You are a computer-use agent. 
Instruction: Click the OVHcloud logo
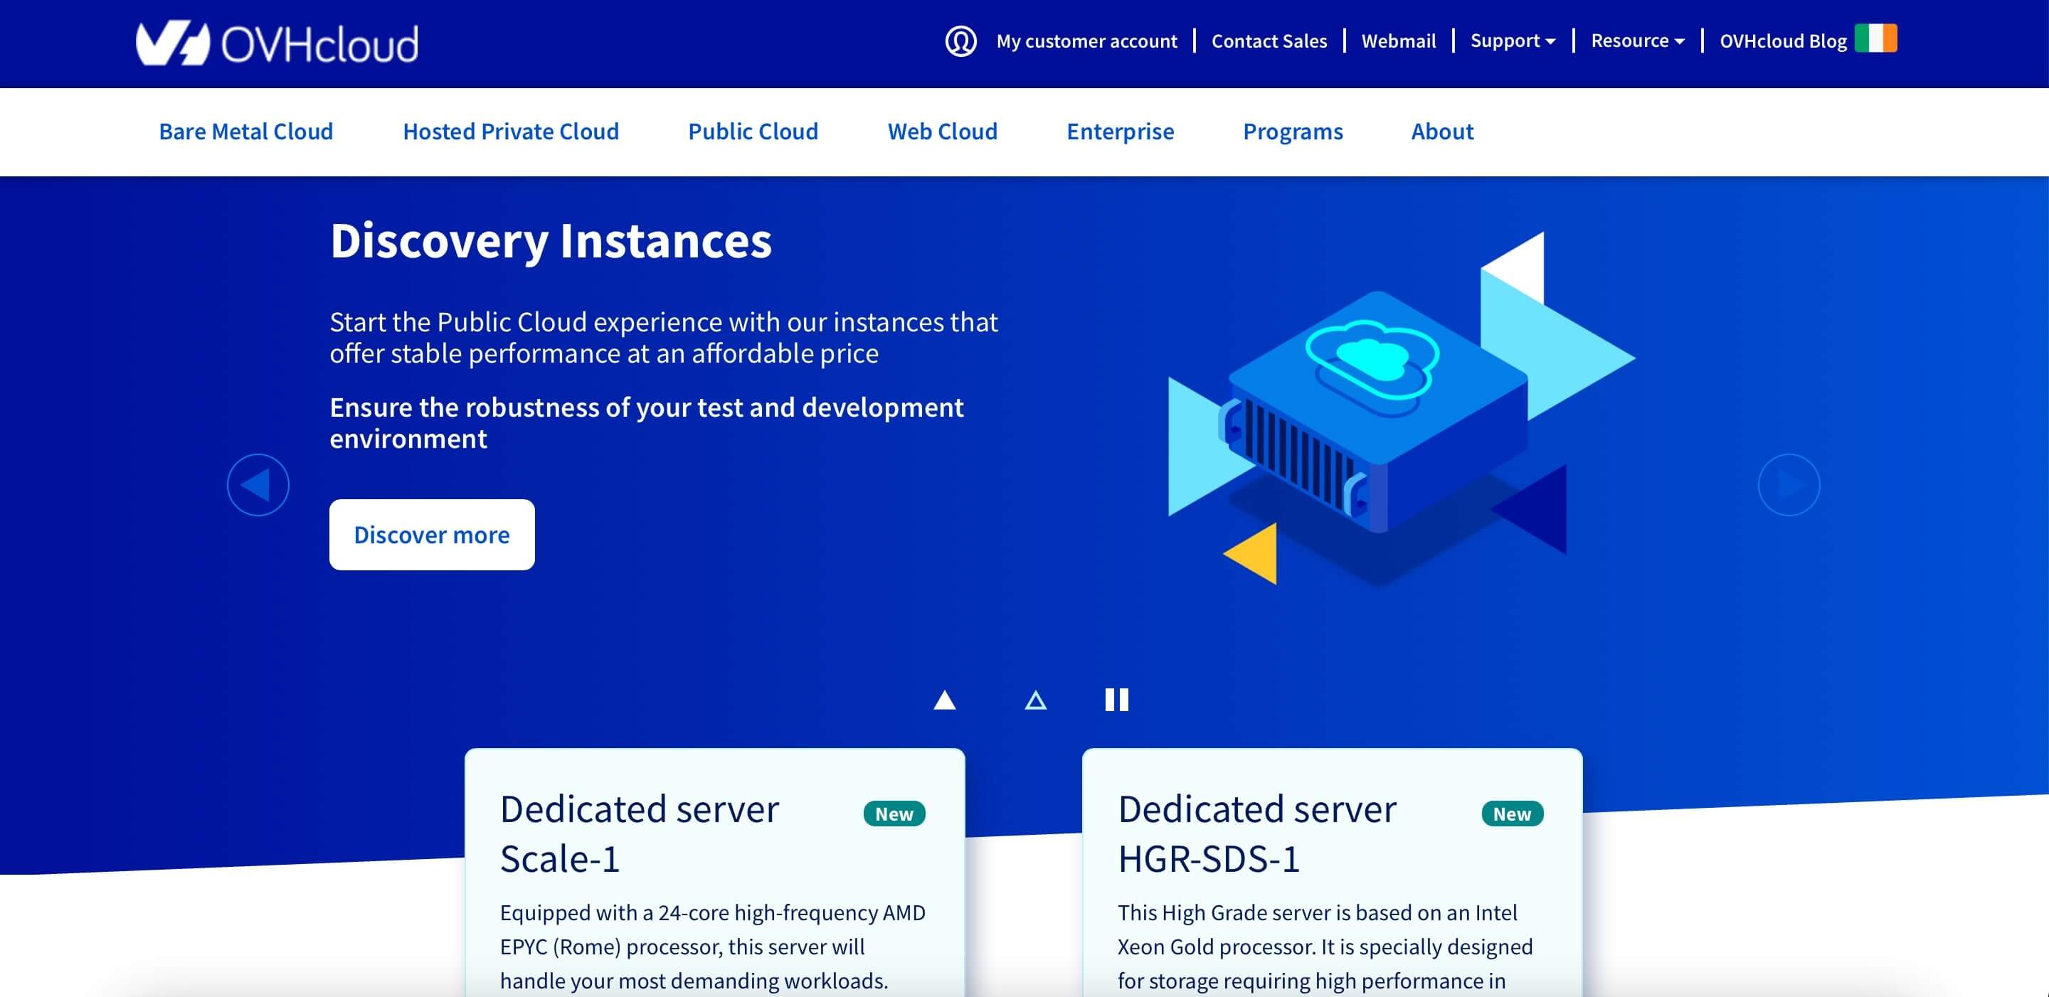(x=277, y=43)
